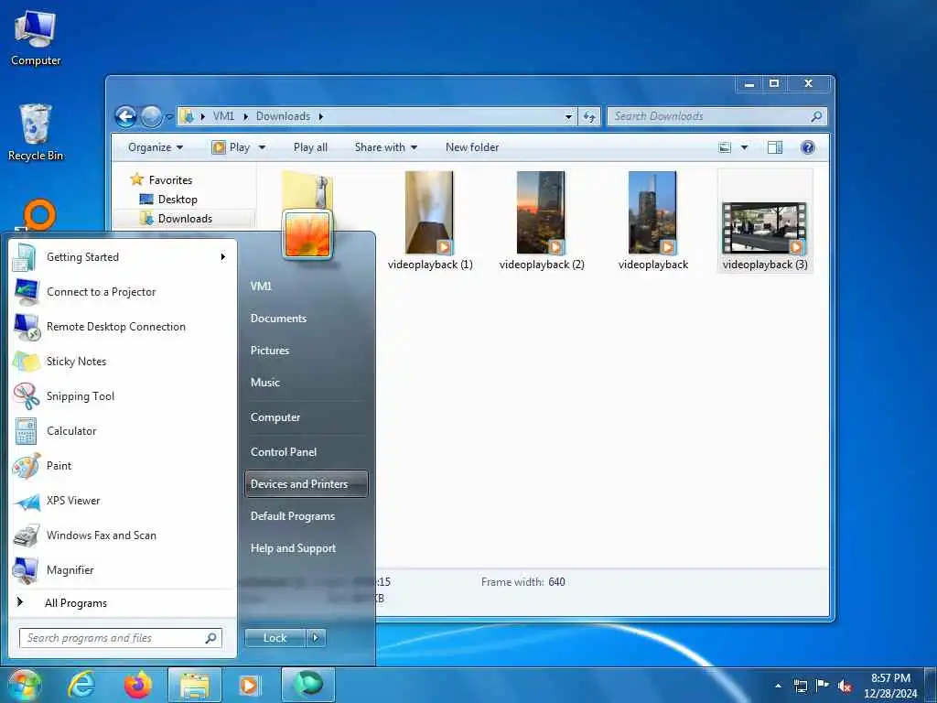This screenshot has height=703, width=937.
Task: Launch Calculator from Start menu
Action: 122,431
